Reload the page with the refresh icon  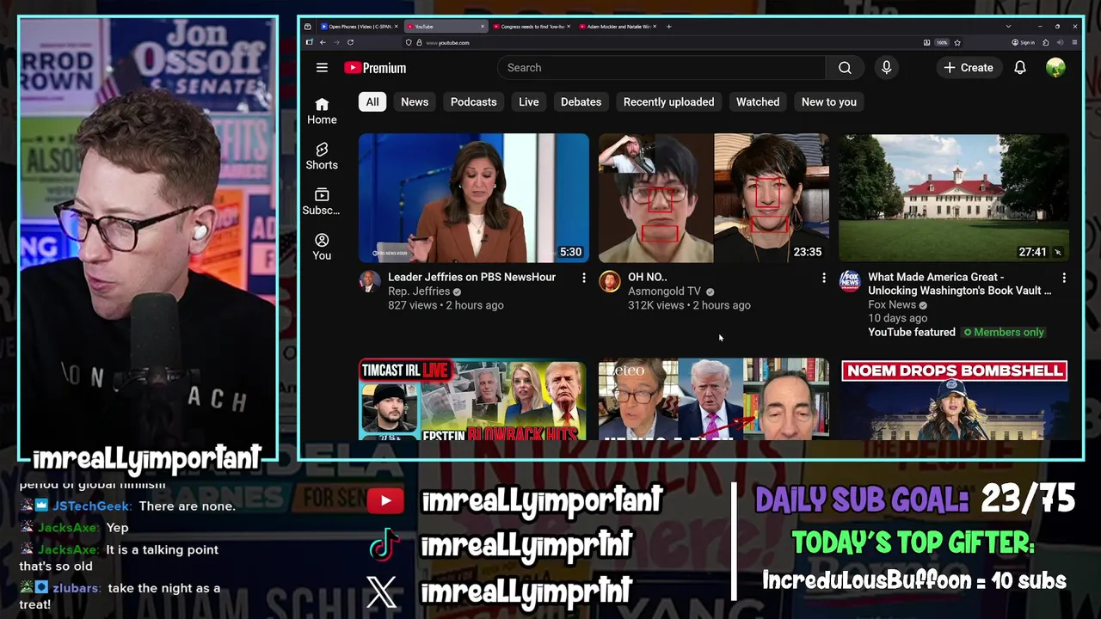[350, 42]
